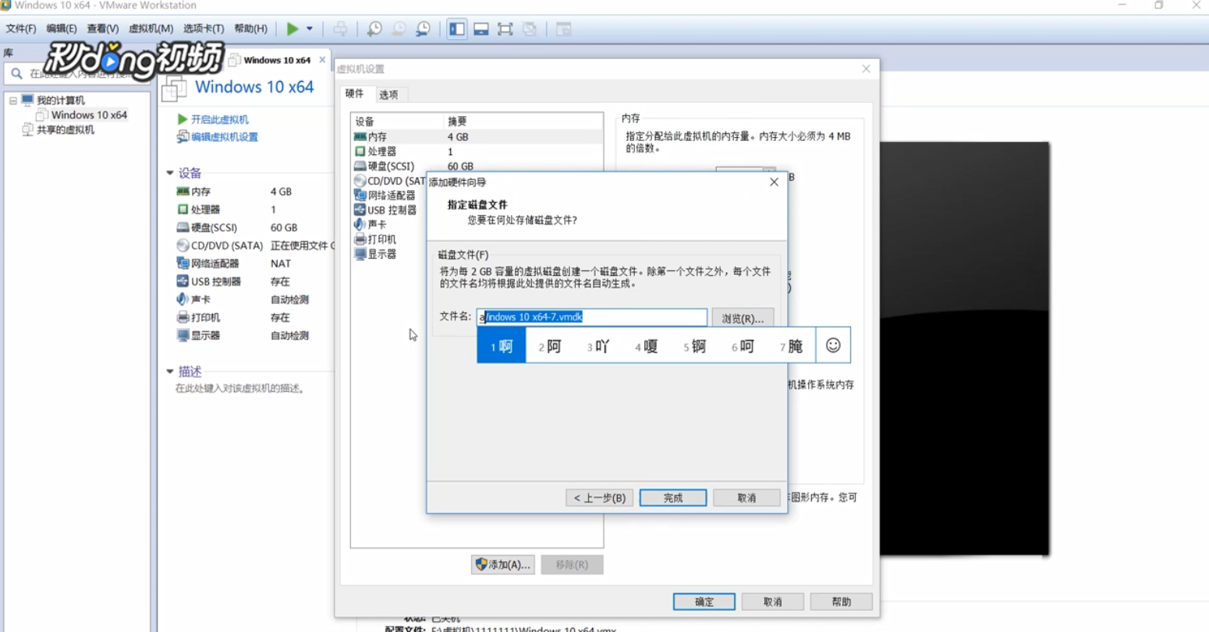The image size is (1209, 632).
Task: Close the 虚拟机设置 dialog
Action: click(866, 69)
